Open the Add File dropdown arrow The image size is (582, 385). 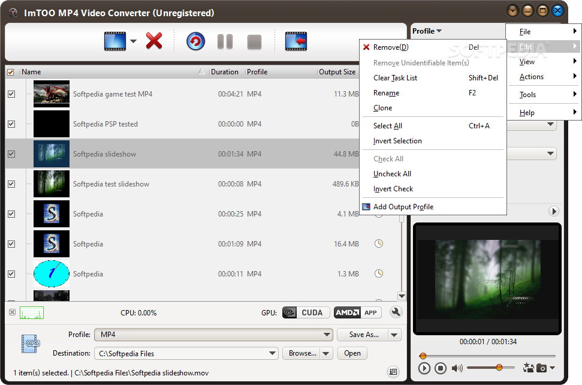click(x=133, y=41)
